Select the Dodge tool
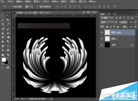The height and width of the screenshot is (101, 138). tap(8, 41)
